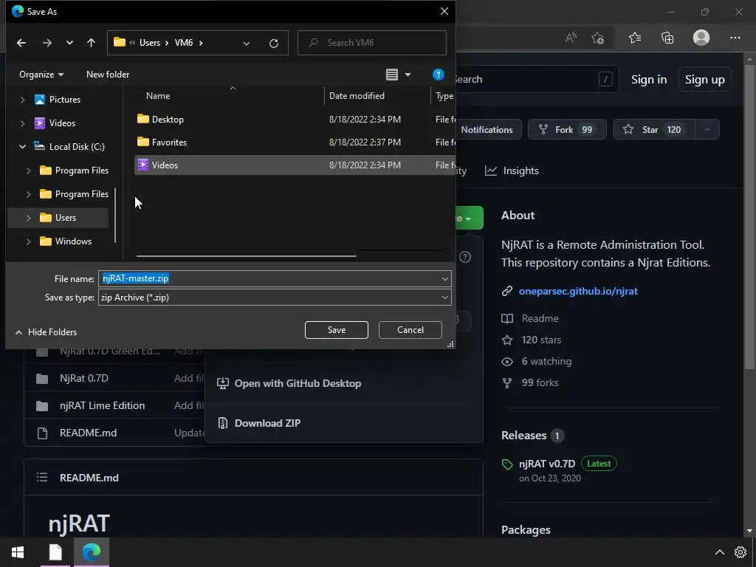The height and width of the screenshot is (567, 756).
Task: Open the Windows Start menu
Action: pos(18,552)
